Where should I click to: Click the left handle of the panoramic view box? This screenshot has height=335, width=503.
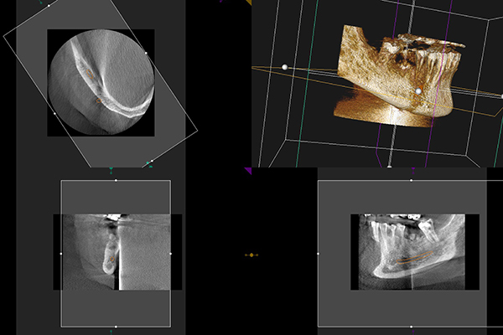[x=319, y=253]
